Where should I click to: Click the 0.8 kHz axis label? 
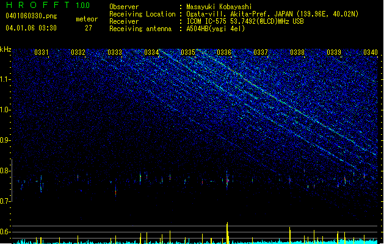click(5, 171)
